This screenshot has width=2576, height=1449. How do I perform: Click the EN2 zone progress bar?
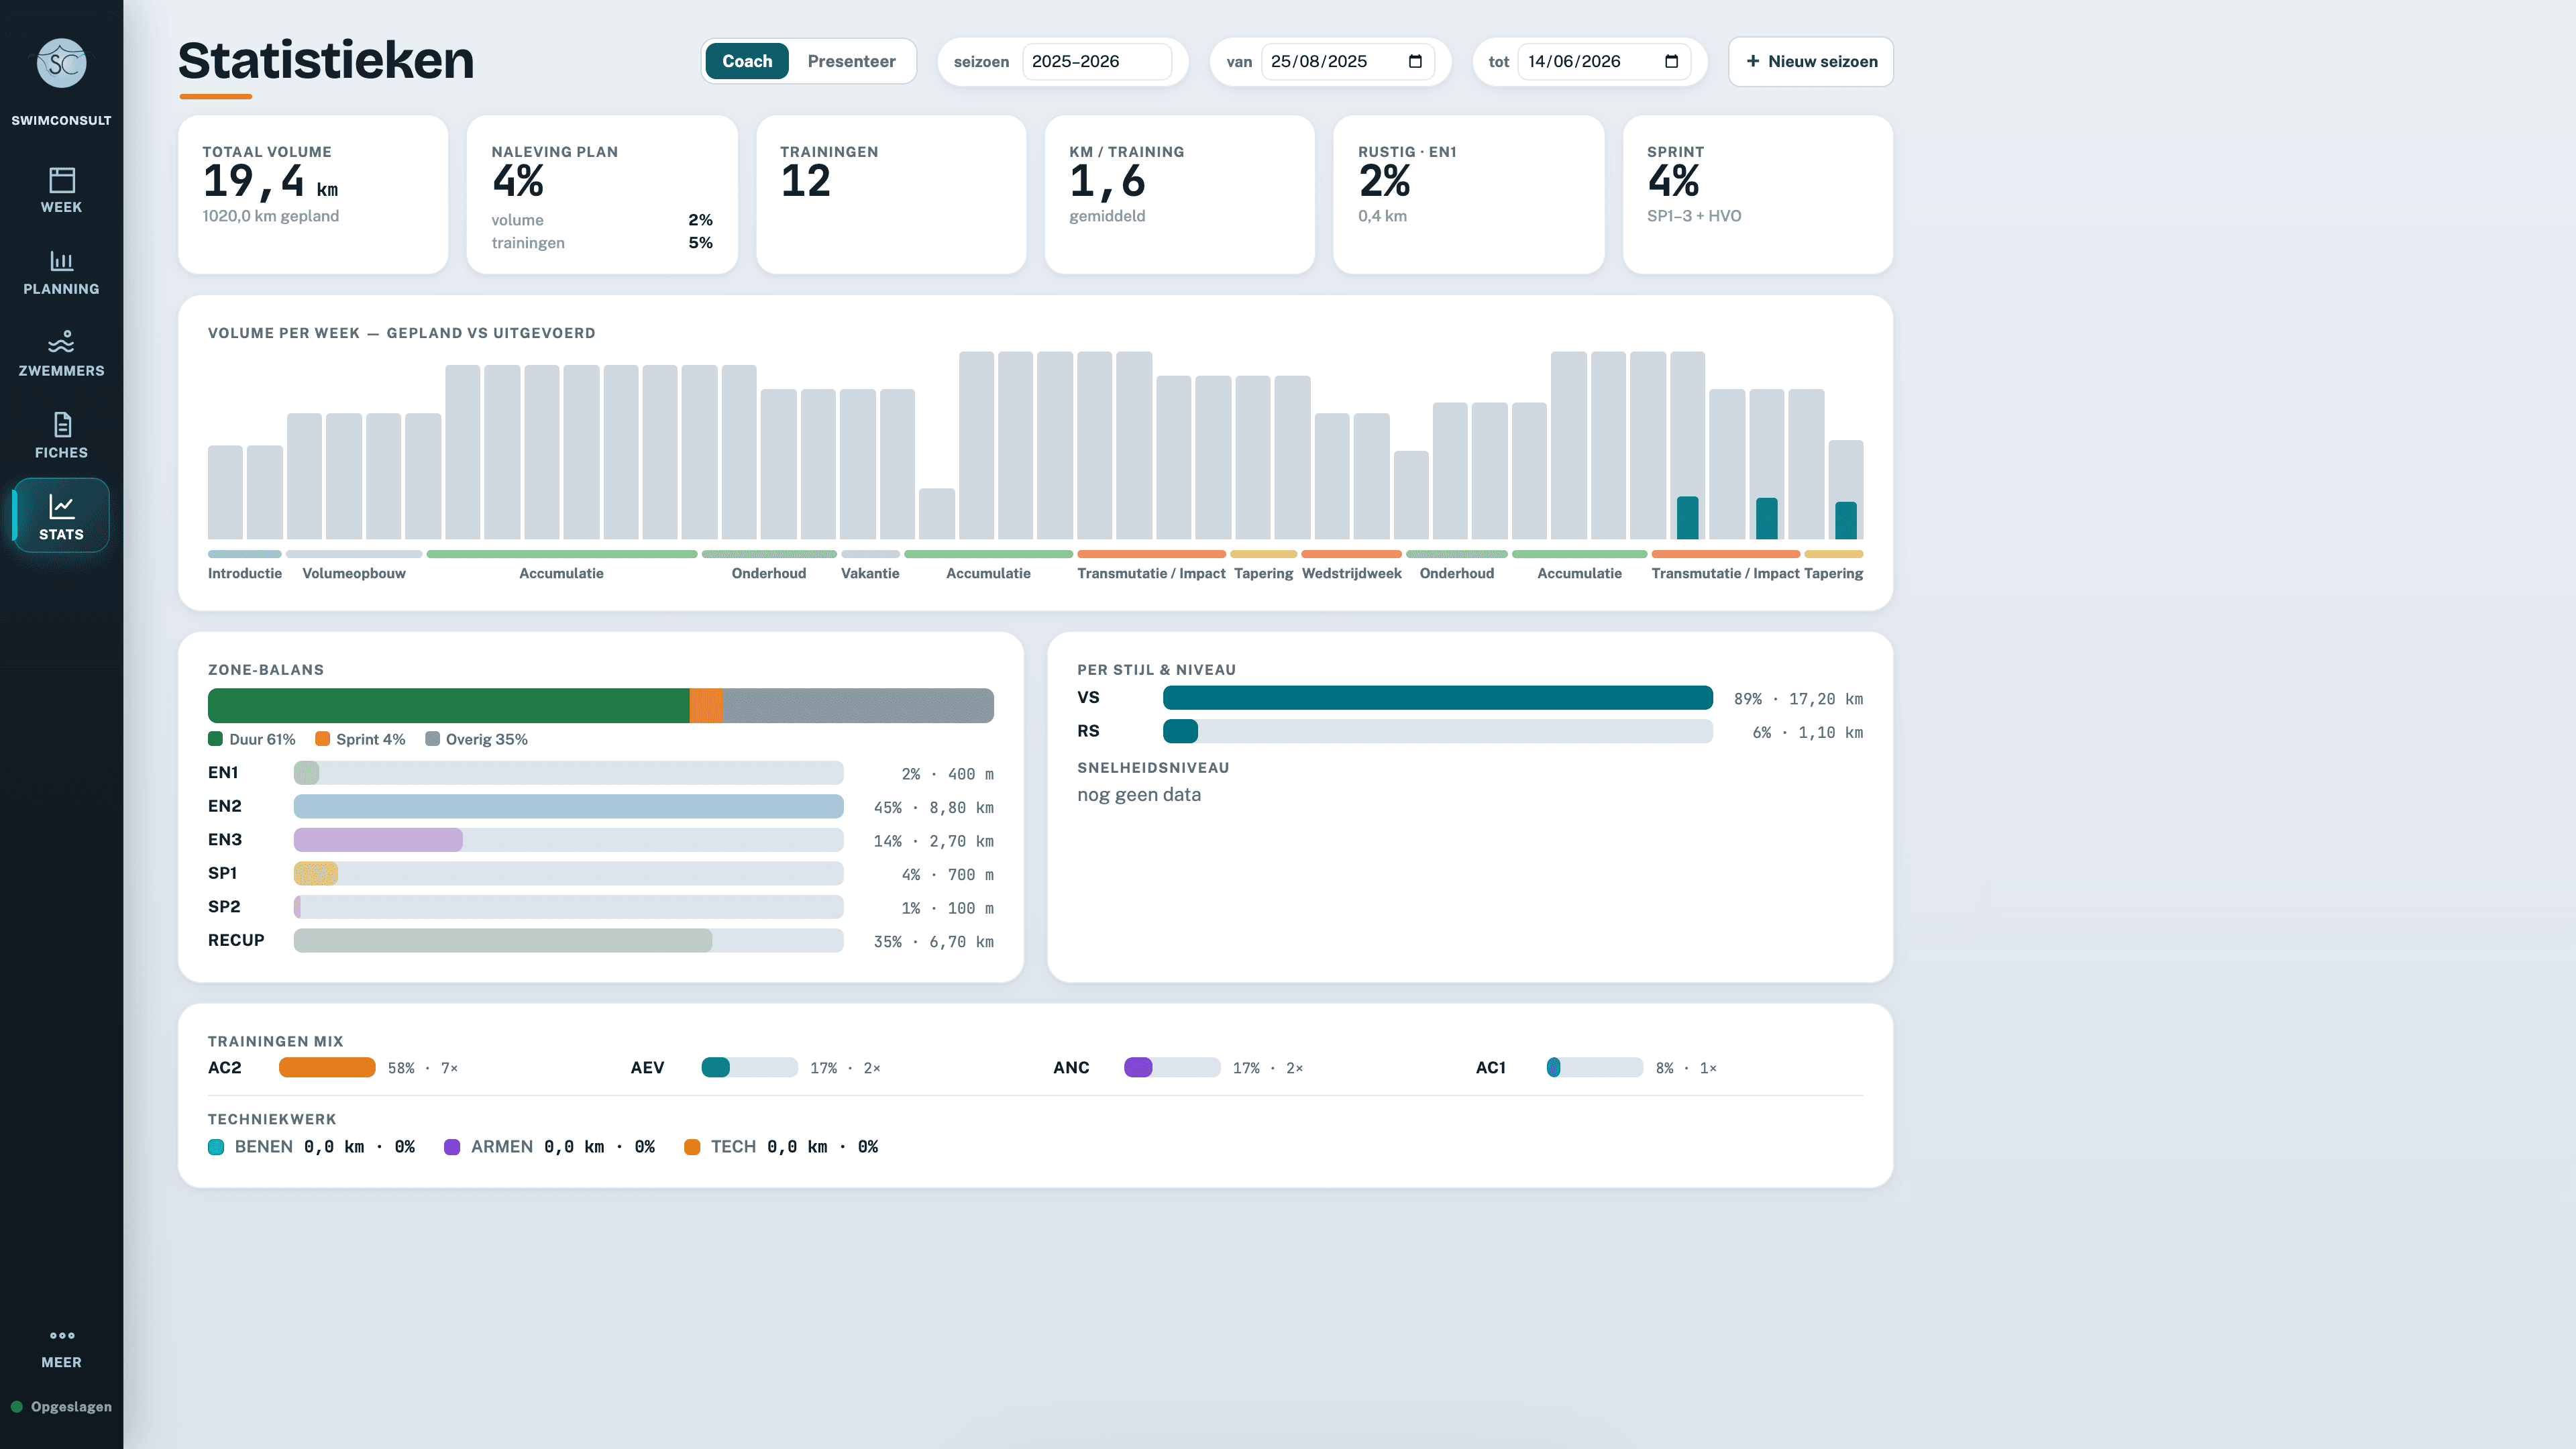coord(568,806)
